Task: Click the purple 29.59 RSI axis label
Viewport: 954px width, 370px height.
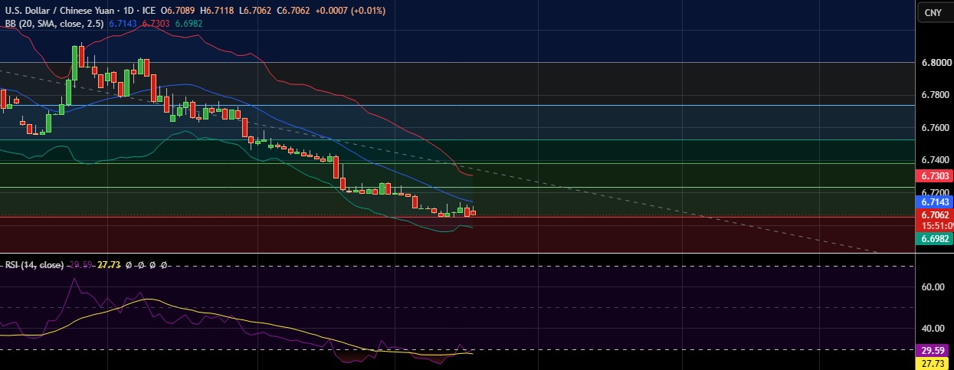Action: 934,352
